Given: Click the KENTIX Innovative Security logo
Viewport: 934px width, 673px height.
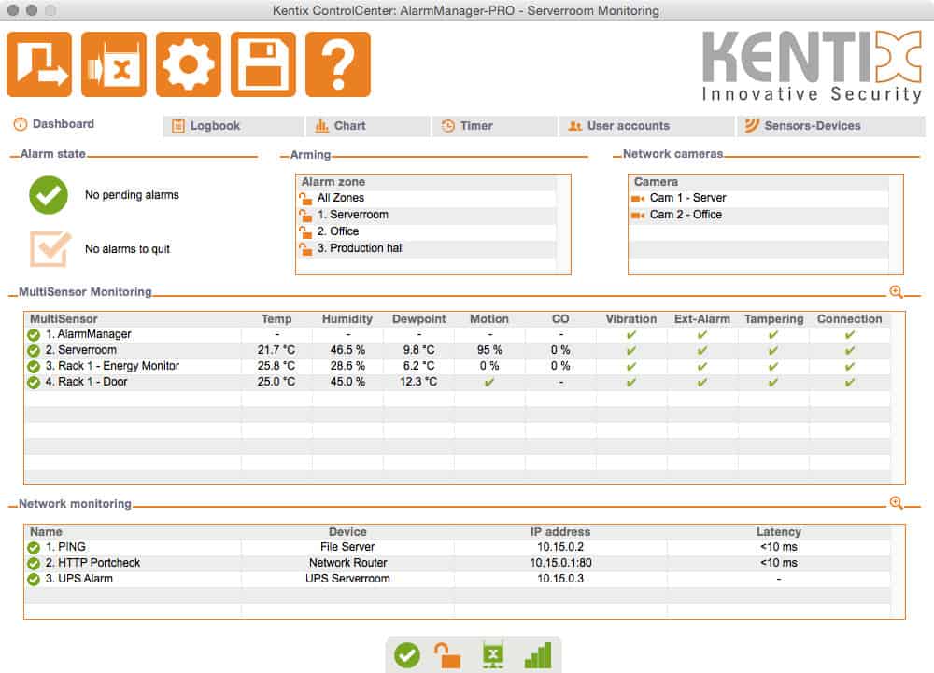Looking at the screenshot, I should pos(812,66).
